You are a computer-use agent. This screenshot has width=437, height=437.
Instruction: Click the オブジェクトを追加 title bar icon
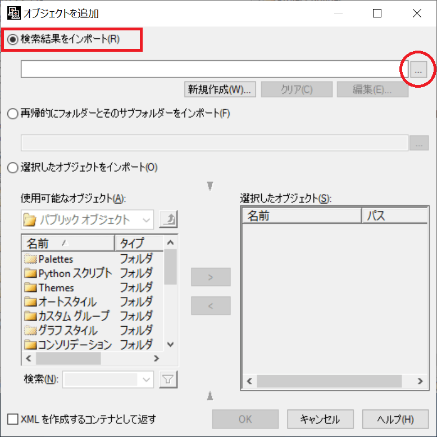(x=14, y=13)
